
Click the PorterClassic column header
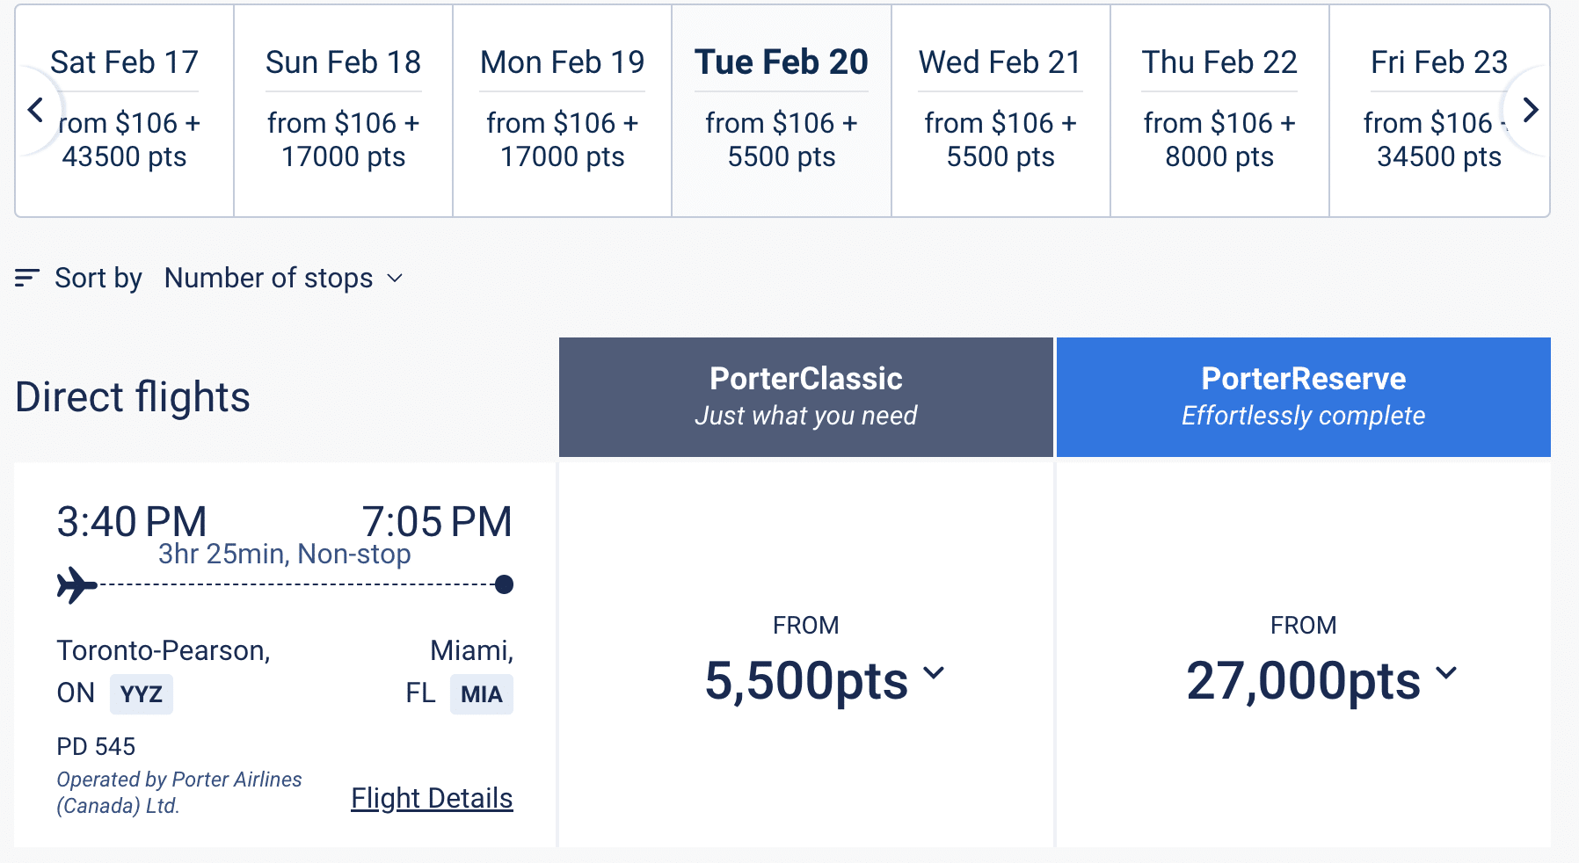point(805,397)
